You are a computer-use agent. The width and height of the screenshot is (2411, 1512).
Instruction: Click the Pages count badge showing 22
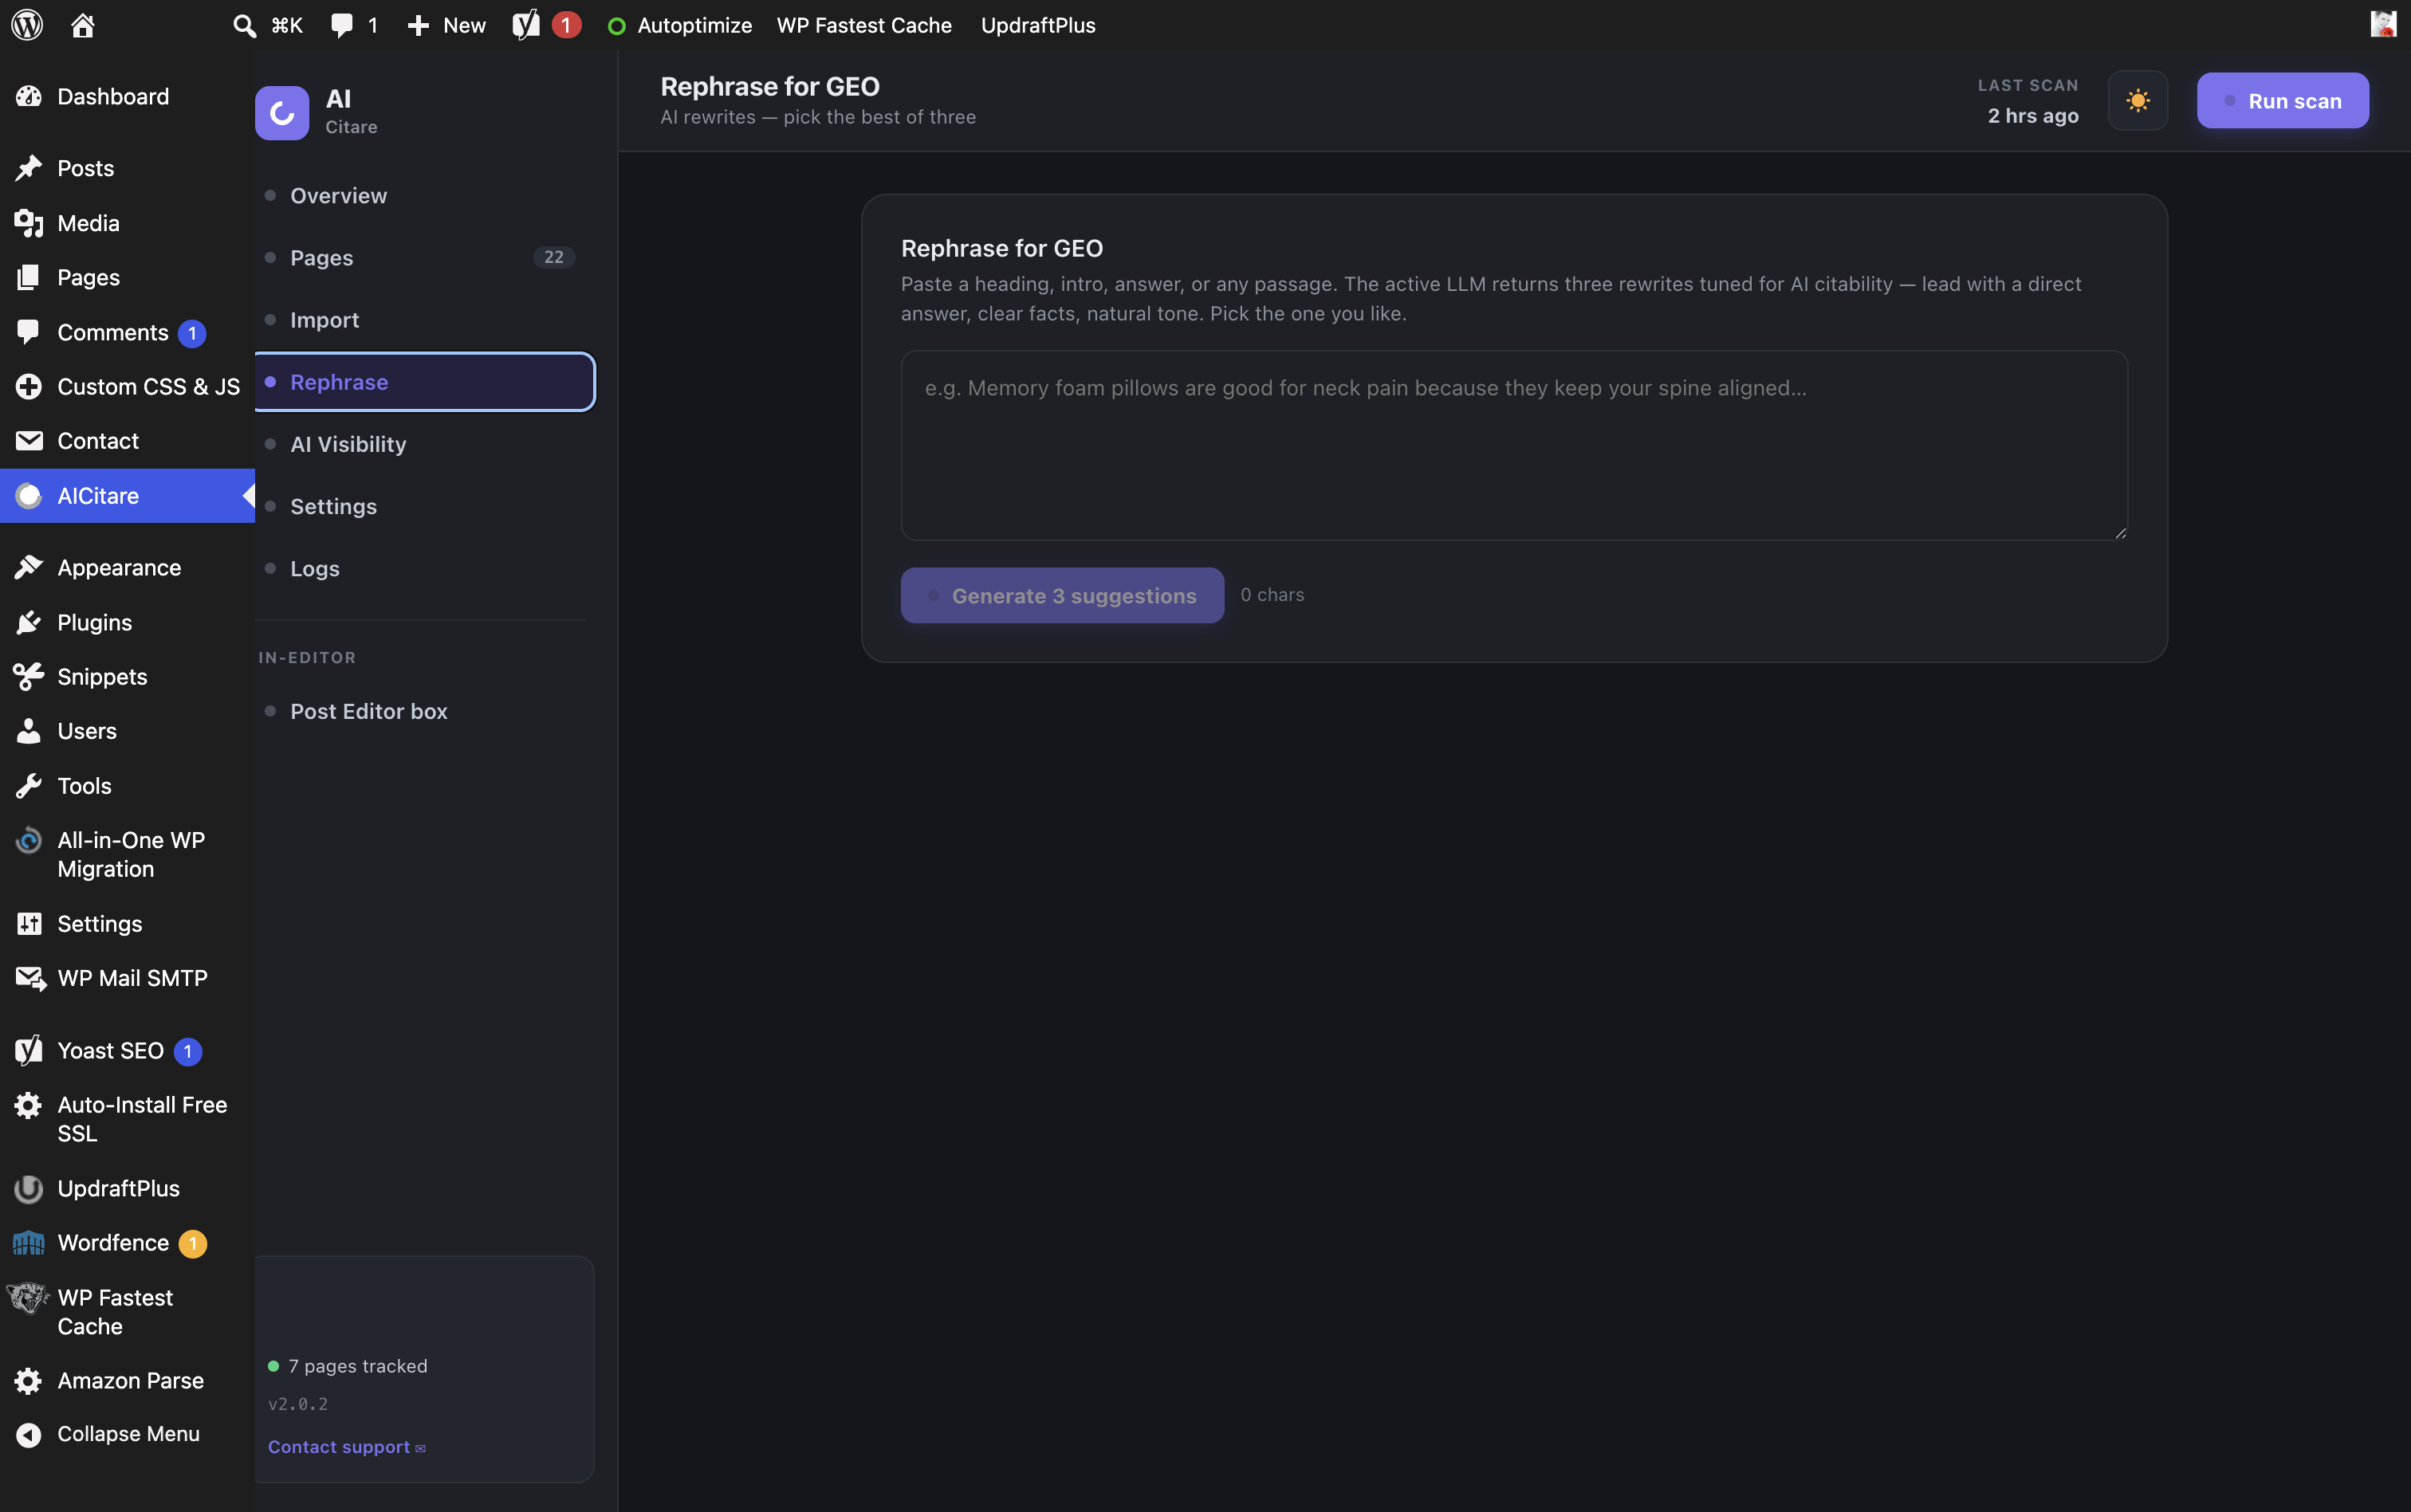pyautogui.click(x=554, y=258)
